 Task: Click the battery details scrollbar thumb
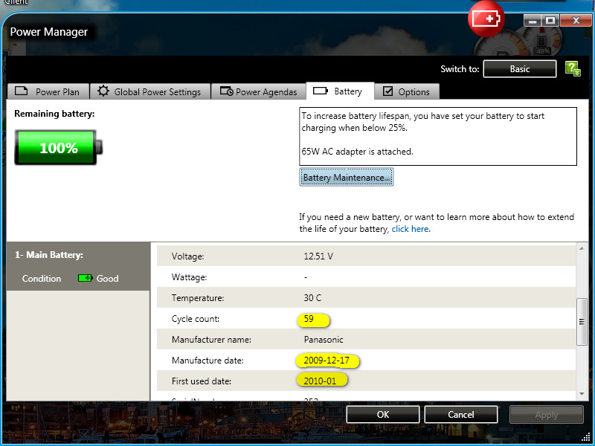point(582,321)
